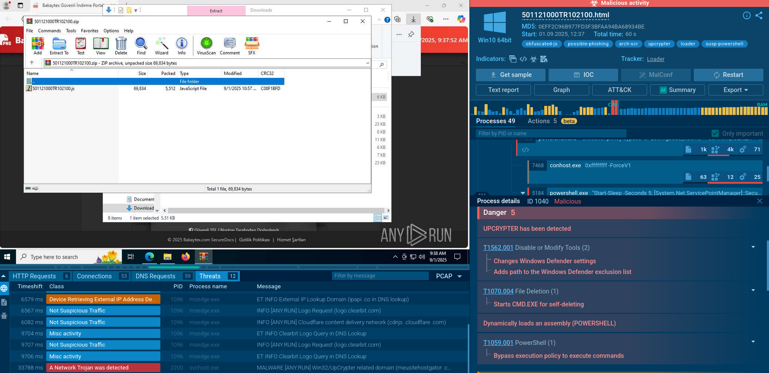The width and height of the screenshot is (769, 373).
Task: Open the T1562.001 technique link
Action: 498,248
